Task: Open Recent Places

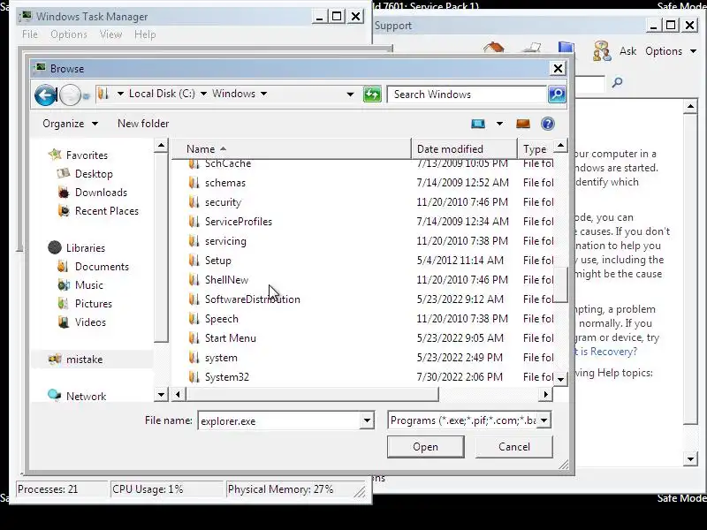Action: click(x=106, y=211)
